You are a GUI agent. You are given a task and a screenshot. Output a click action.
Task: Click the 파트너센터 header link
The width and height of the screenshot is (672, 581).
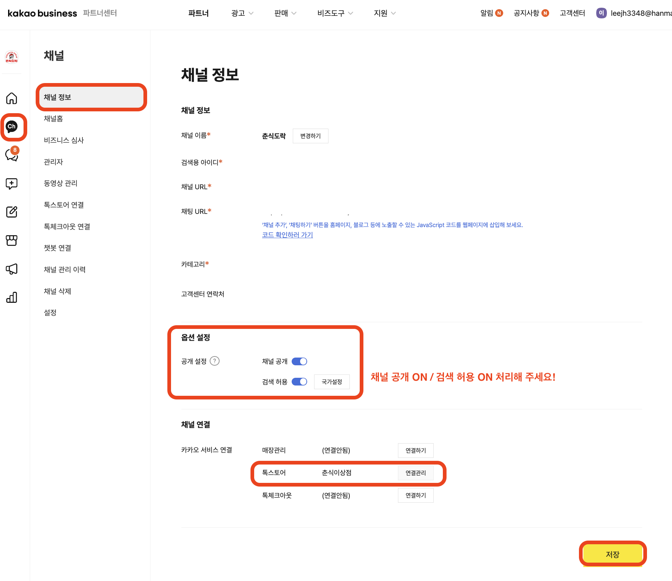tap(100, 13)
